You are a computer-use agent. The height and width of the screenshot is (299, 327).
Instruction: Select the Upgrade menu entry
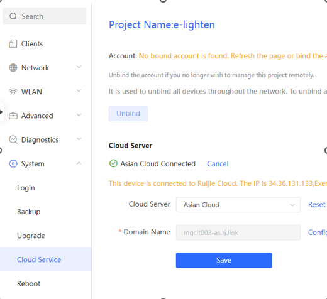tap(31, 236)
